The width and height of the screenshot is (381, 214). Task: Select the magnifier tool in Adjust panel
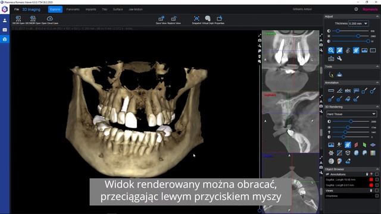(x=331, y=50)
